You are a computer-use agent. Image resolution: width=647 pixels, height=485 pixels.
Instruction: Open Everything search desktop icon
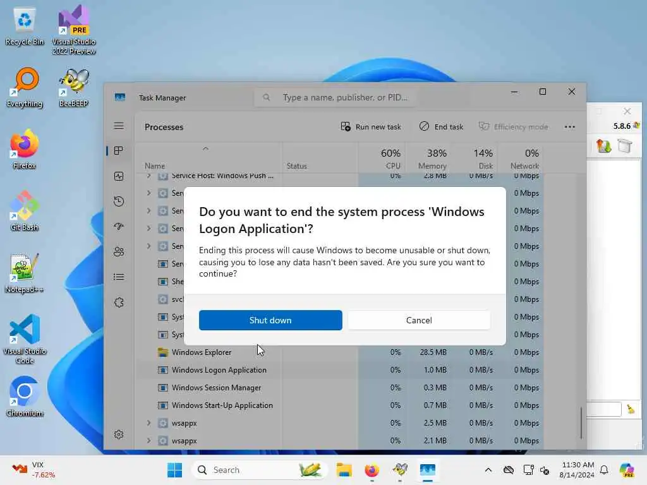pyautogui.click(x=25, y=87)
